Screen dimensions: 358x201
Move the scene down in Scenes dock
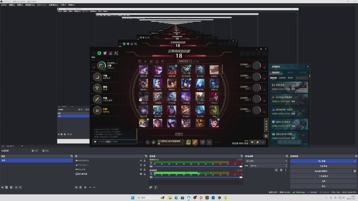pos(20,187)
